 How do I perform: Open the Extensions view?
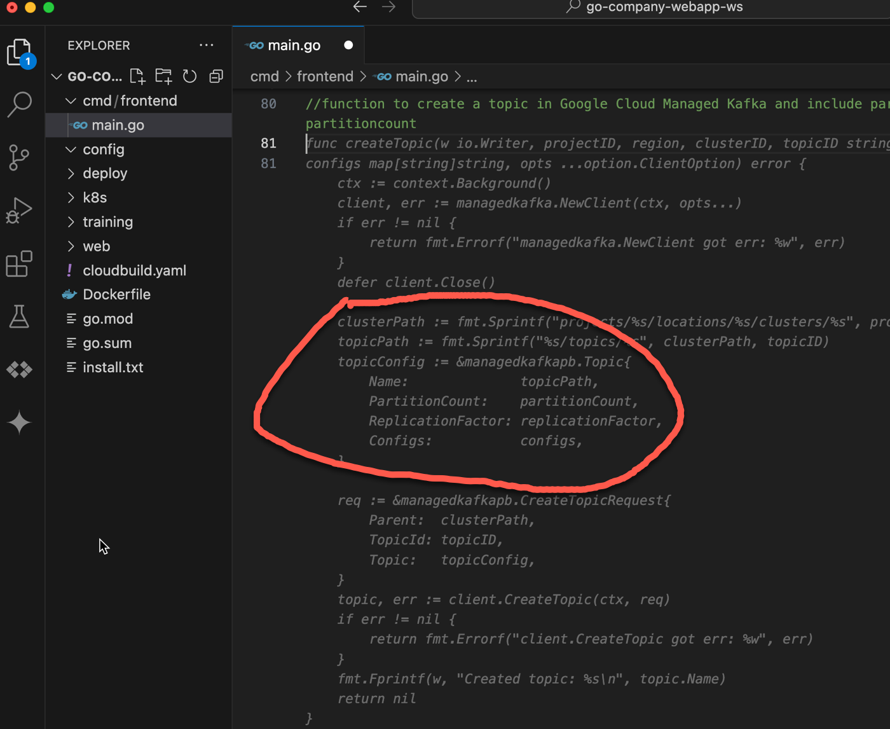(19, 263)
